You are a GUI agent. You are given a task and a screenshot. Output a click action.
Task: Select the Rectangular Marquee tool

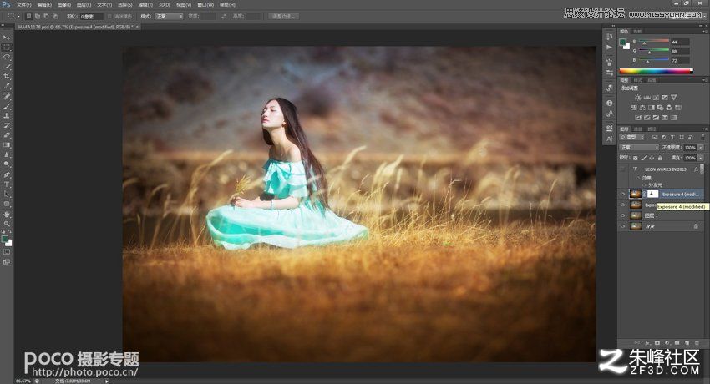(x=7, y=48)
